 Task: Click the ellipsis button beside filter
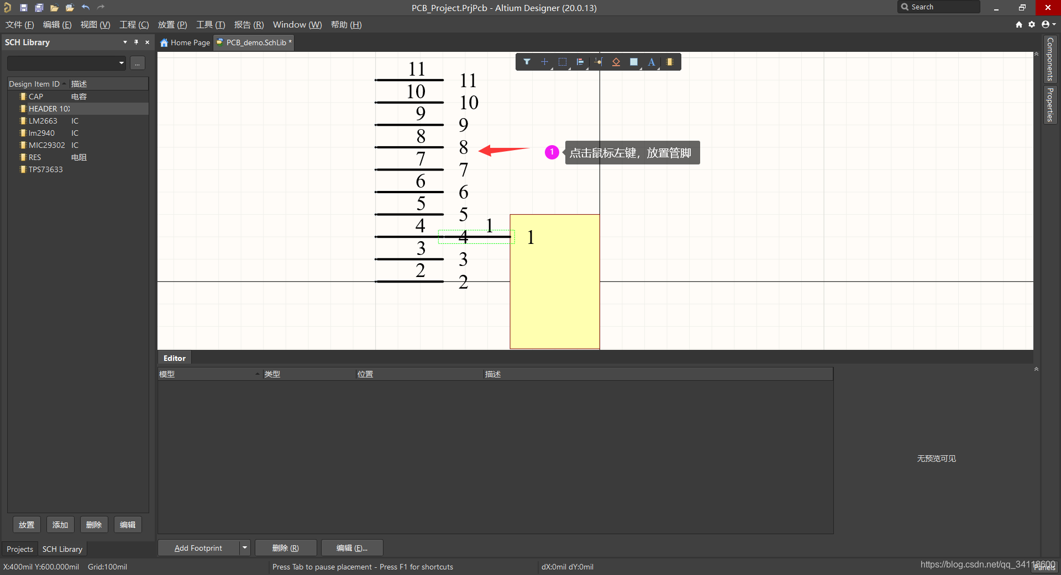[x=138, y=63]
